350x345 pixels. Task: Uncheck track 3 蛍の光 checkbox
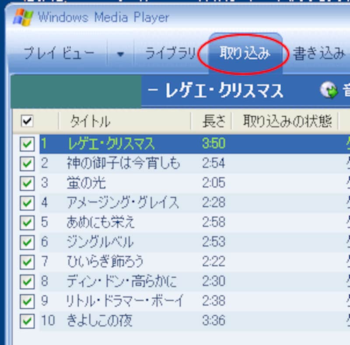click(x=27, y=183)
